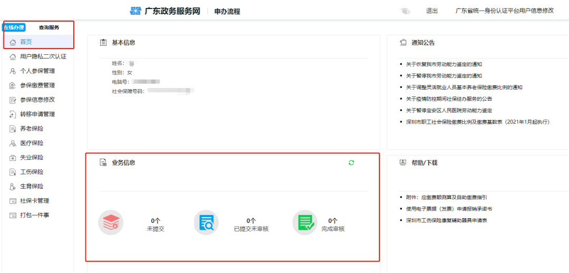
Task: Click the blue 已提交未审核 search icon
Action: point(206,222)
